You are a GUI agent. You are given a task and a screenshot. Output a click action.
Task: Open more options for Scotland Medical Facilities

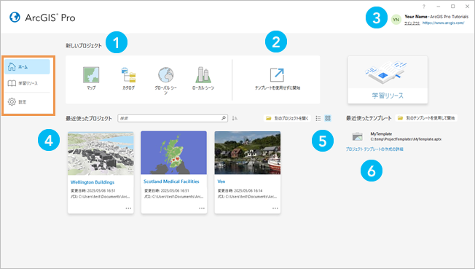click(202, 208)
